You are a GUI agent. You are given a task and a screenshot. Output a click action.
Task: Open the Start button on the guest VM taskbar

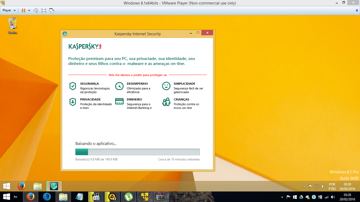7,186
